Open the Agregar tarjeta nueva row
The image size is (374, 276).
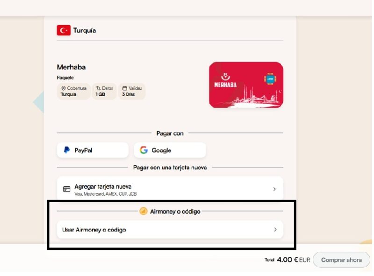point(170,189)
